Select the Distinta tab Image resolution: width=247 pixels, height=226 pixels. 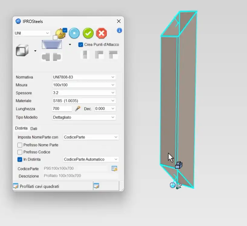click(x=21, y=128)
